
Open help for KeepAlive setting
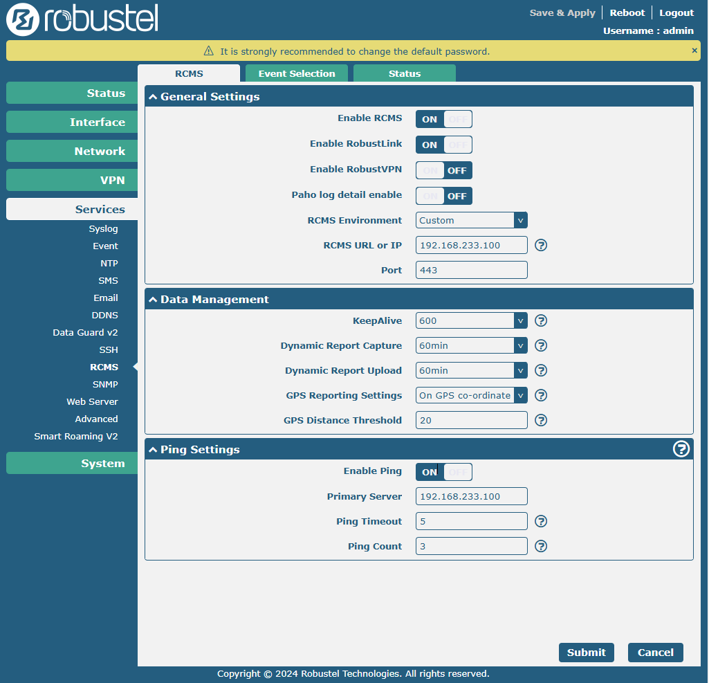coord(541,320)
